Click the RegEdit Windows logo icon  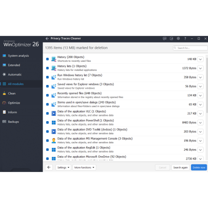pos(53,150)
